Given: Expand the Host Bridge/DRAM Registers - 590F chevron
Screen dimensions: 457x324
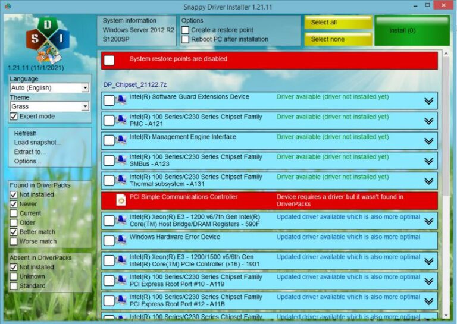Looking at the screenshot, I should point(428,222).
